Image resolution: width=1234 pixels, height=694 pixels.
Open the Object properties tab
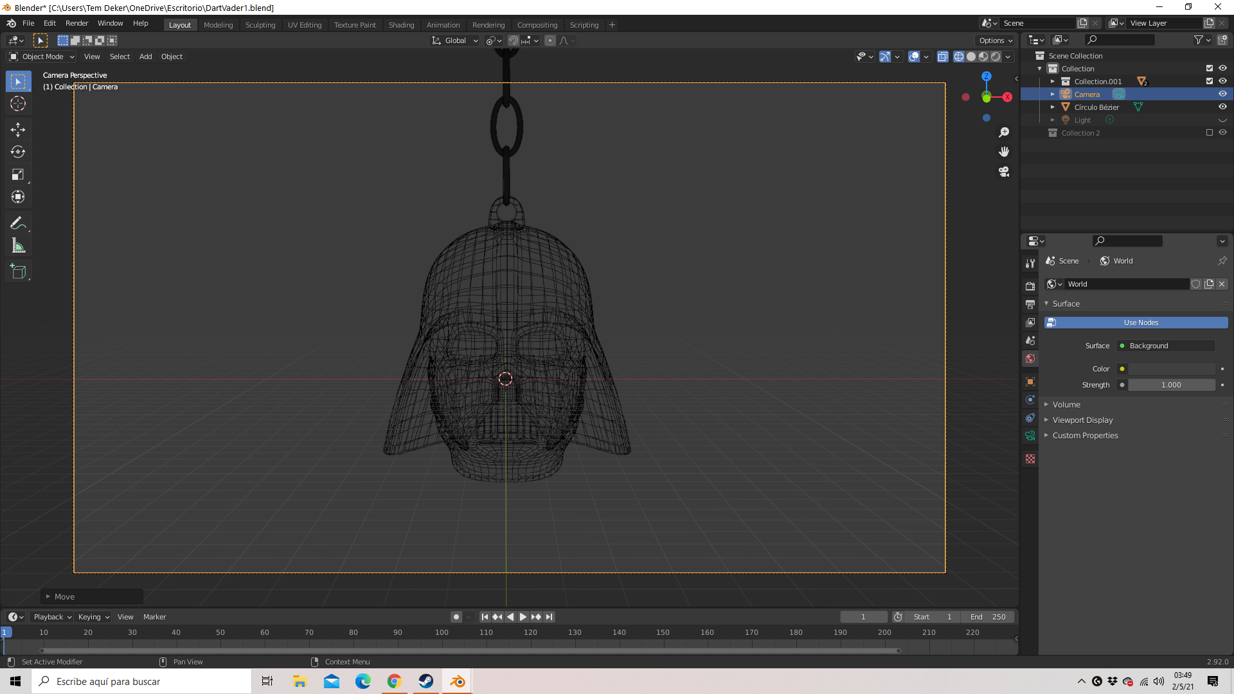tap(1030, 382)
